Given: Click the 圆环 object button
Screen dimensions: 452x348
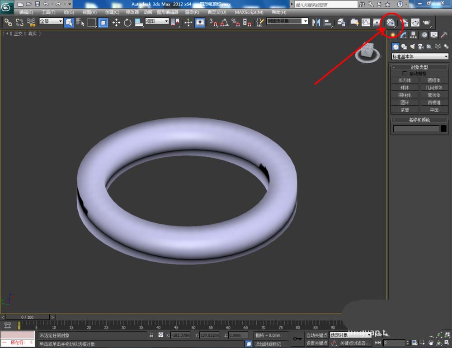Looking at the screenshot, I should coord(405,103).
